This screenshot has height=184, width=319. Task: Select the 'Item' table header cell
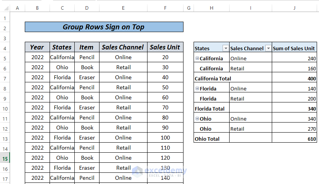pyautogui.click(x=87, y=47)
